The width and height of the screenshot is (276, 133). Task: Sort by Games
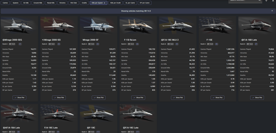pos(5,3)
